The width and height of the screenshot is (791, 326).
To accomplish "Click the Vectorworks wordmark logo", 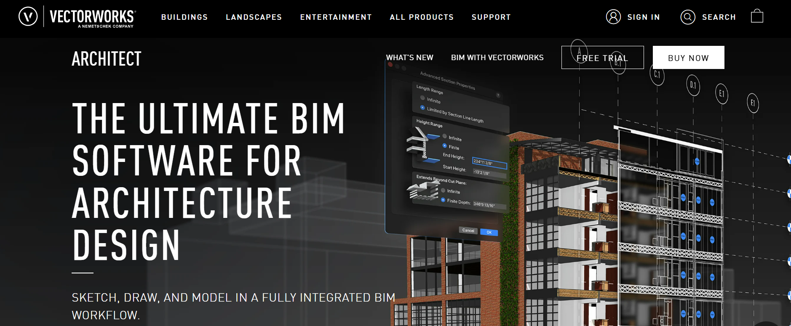I will 93,18.
